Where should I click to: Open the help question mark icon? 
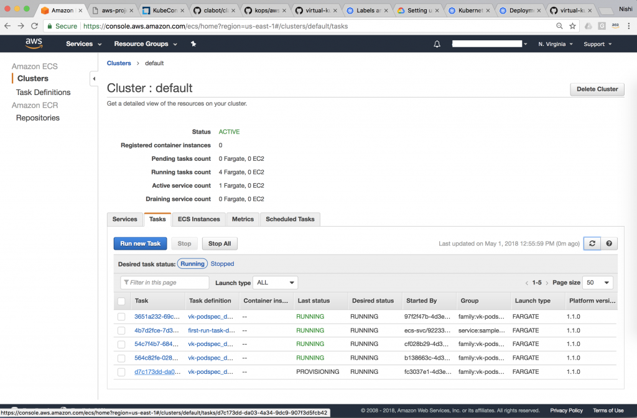(x=609, y=243)
